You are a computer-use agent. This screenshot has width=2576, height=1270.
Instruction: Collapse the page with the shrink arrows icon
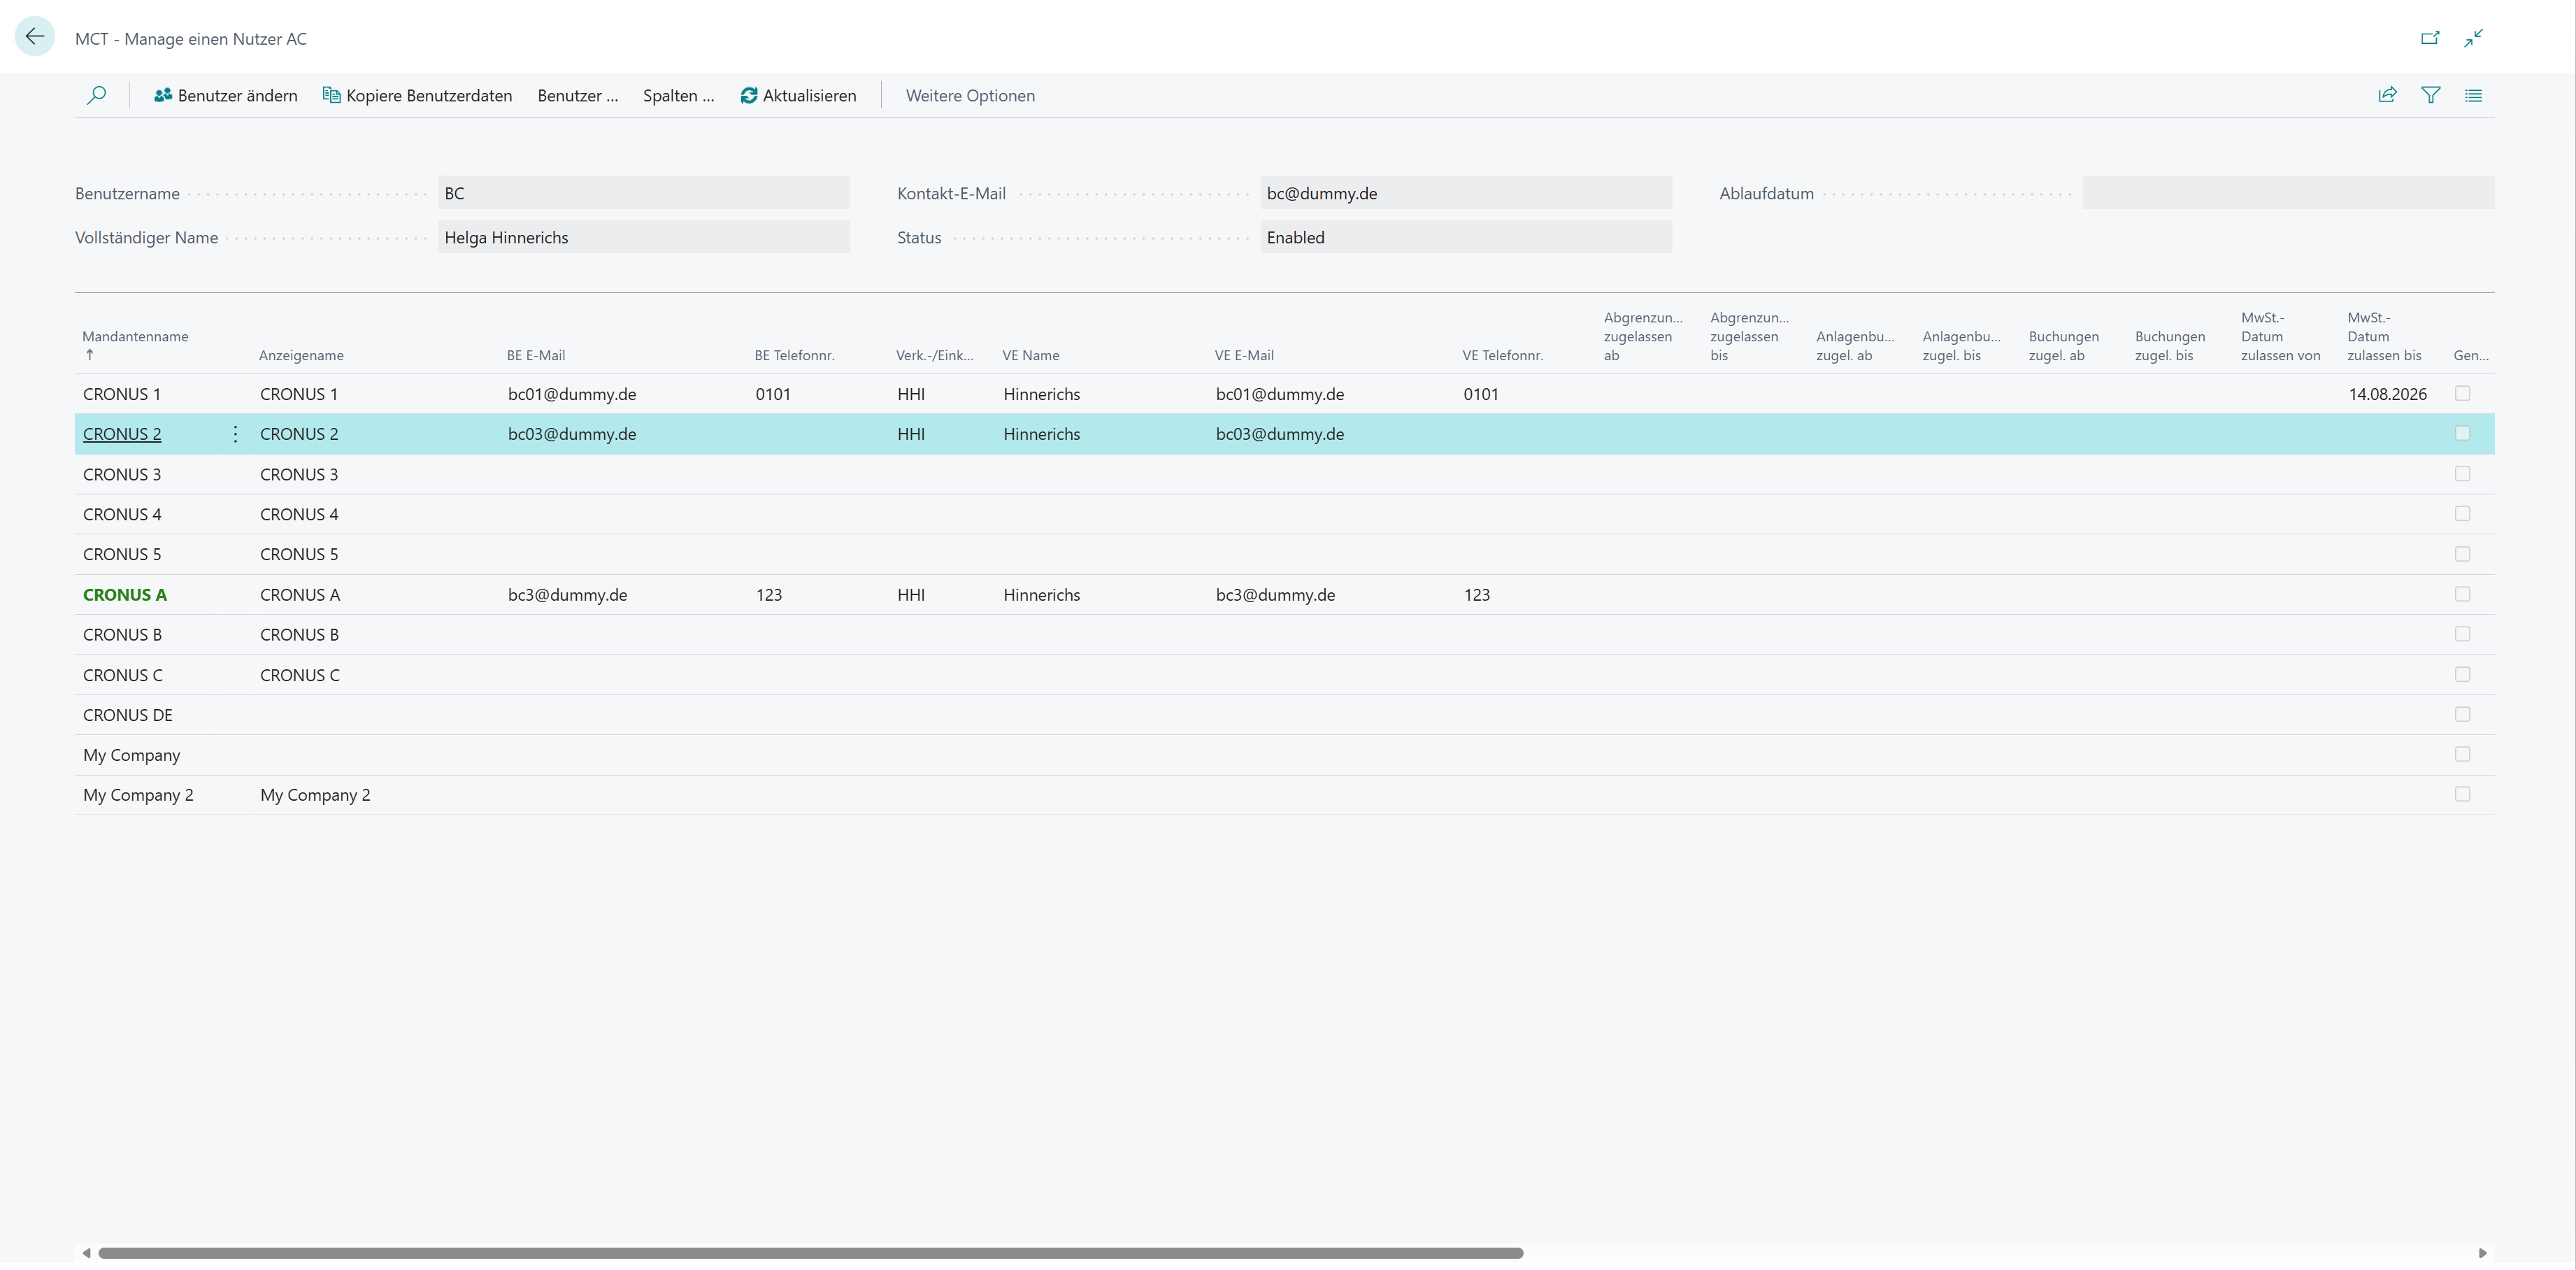tap(2474, 38)
